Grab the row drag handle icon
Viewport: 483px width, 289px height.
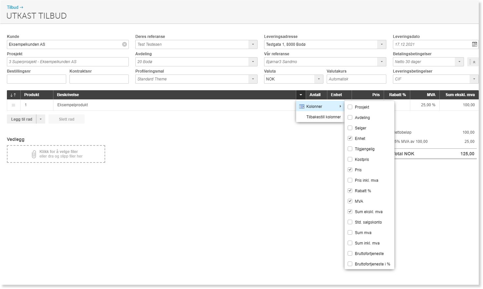13,105
